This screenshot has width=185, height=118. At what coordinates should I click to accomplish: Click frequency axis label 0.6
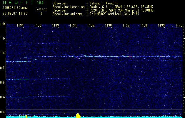(x=2, y=112)
